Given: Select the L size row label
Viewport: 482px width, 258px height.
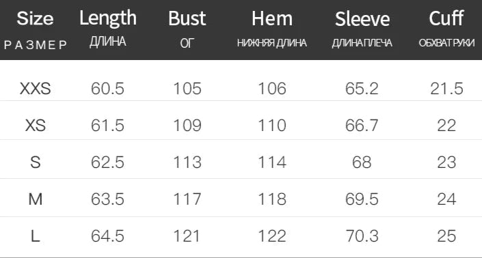Looking at the screenshot, I should point(36,236).
